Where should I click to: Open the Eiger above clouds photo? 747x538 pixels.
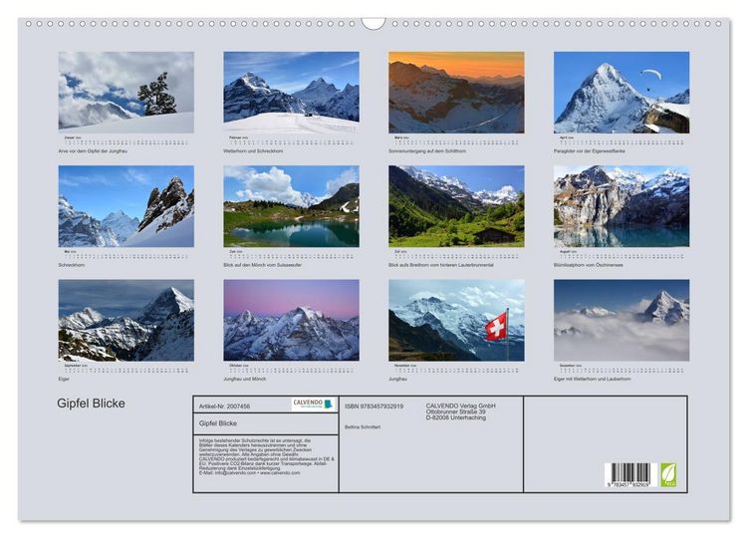(622, 320)
